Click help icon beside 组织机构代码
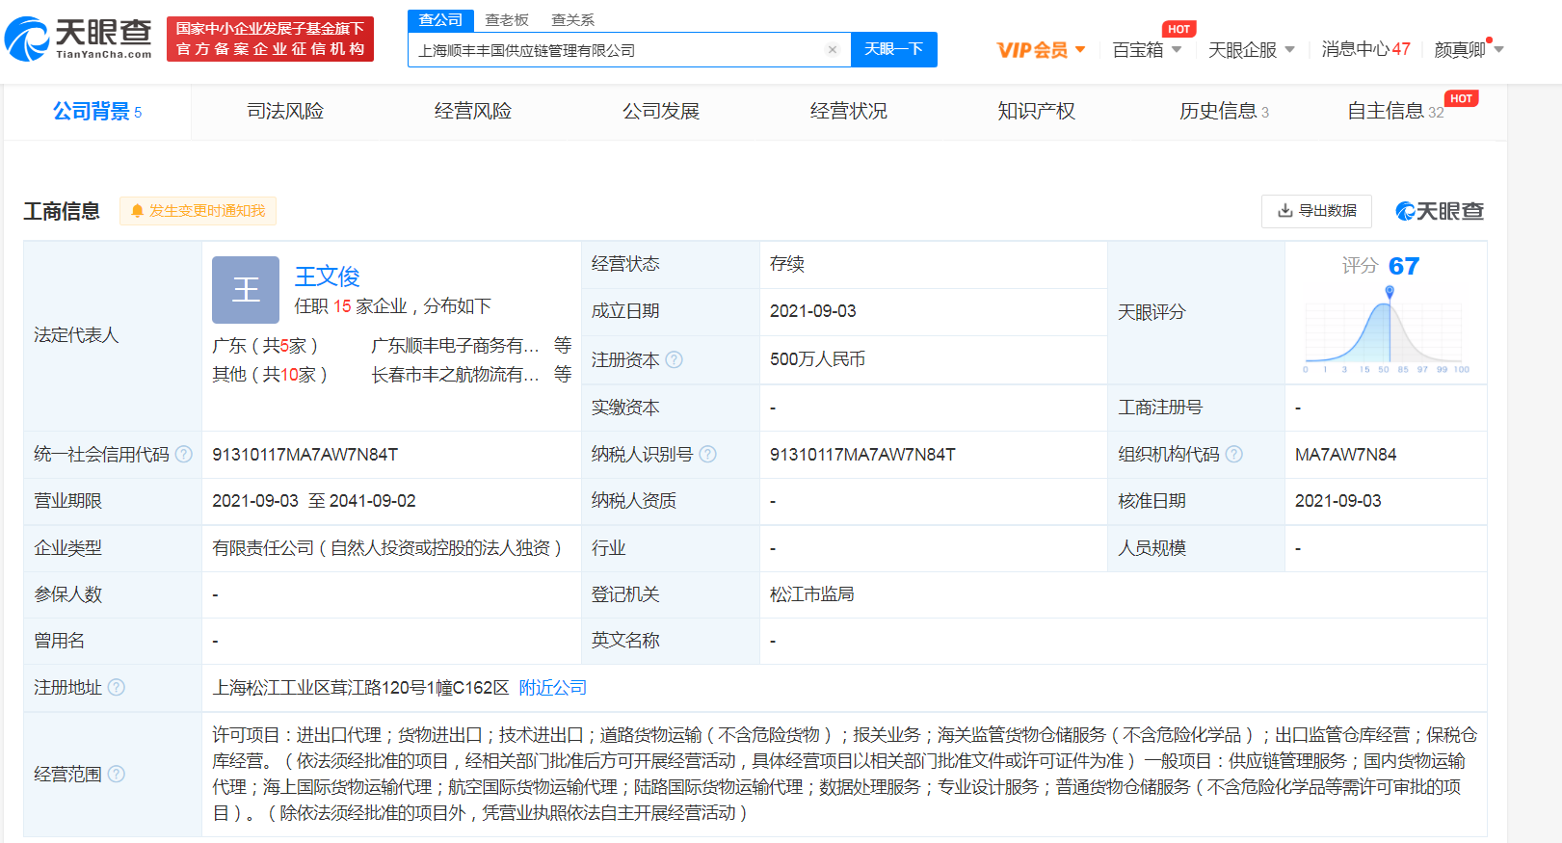This screenshot has height=843, width=1562. coord(1233,454)
